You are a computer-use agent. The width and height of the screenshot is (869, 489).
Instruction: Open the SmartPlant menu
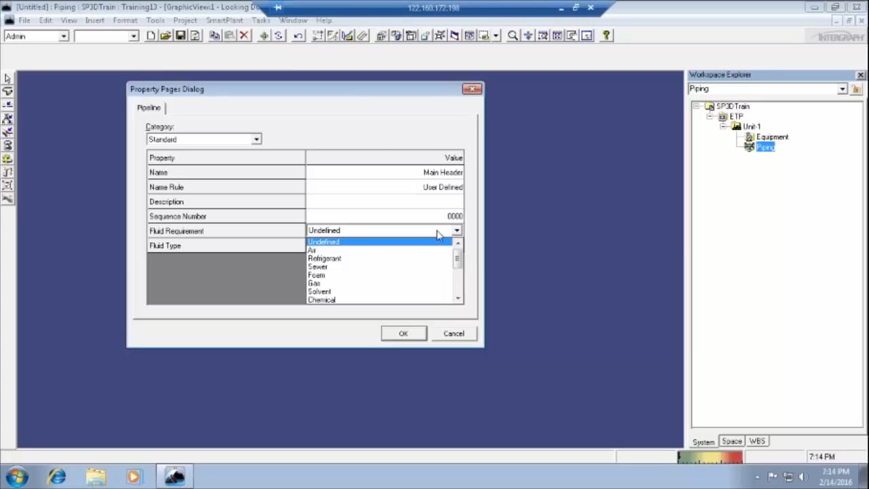click(x=224, y=20)
